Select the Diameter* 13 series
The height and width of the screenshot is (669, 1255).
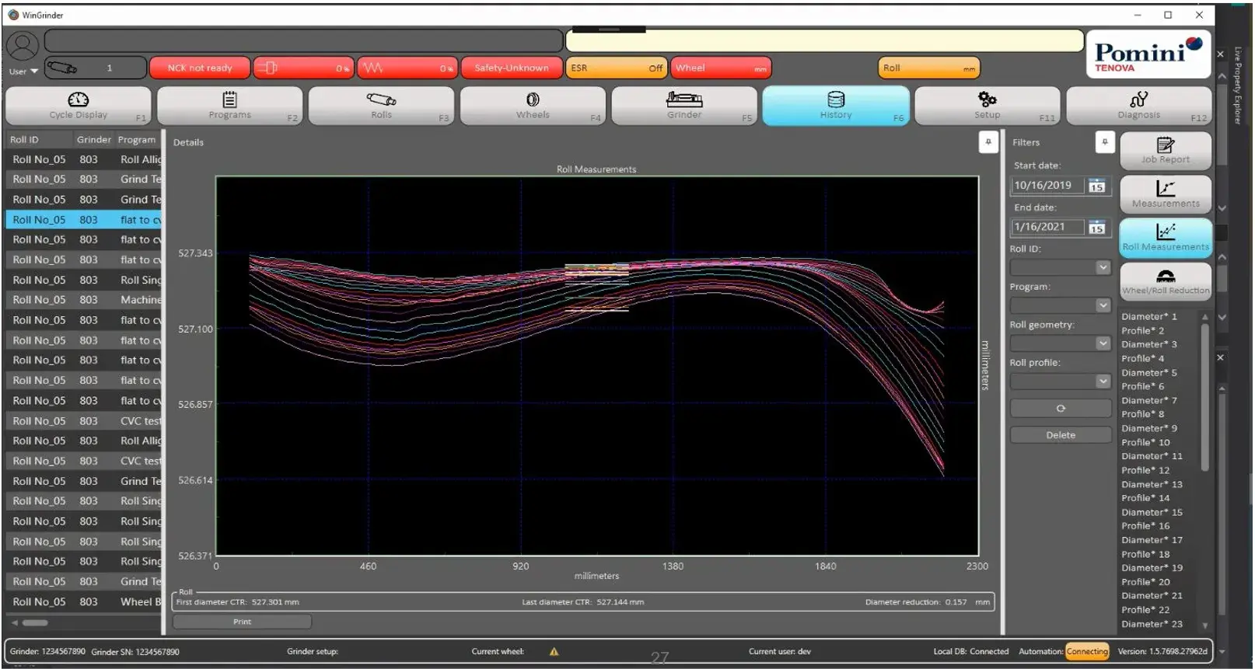[x=1152, y=485]
